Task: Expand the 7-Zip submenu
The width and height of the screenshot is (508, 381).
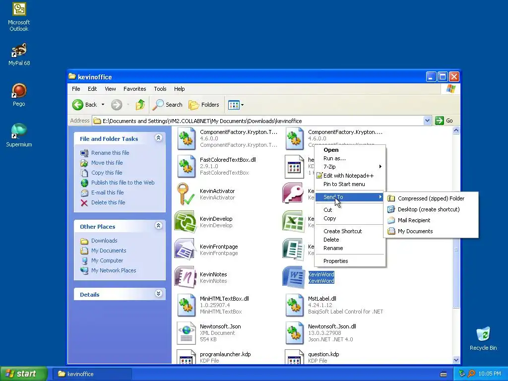Action: click(x=350, y=167)
